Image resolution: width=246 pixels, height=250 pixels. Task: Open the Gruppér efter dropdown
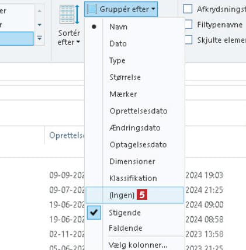121,9
